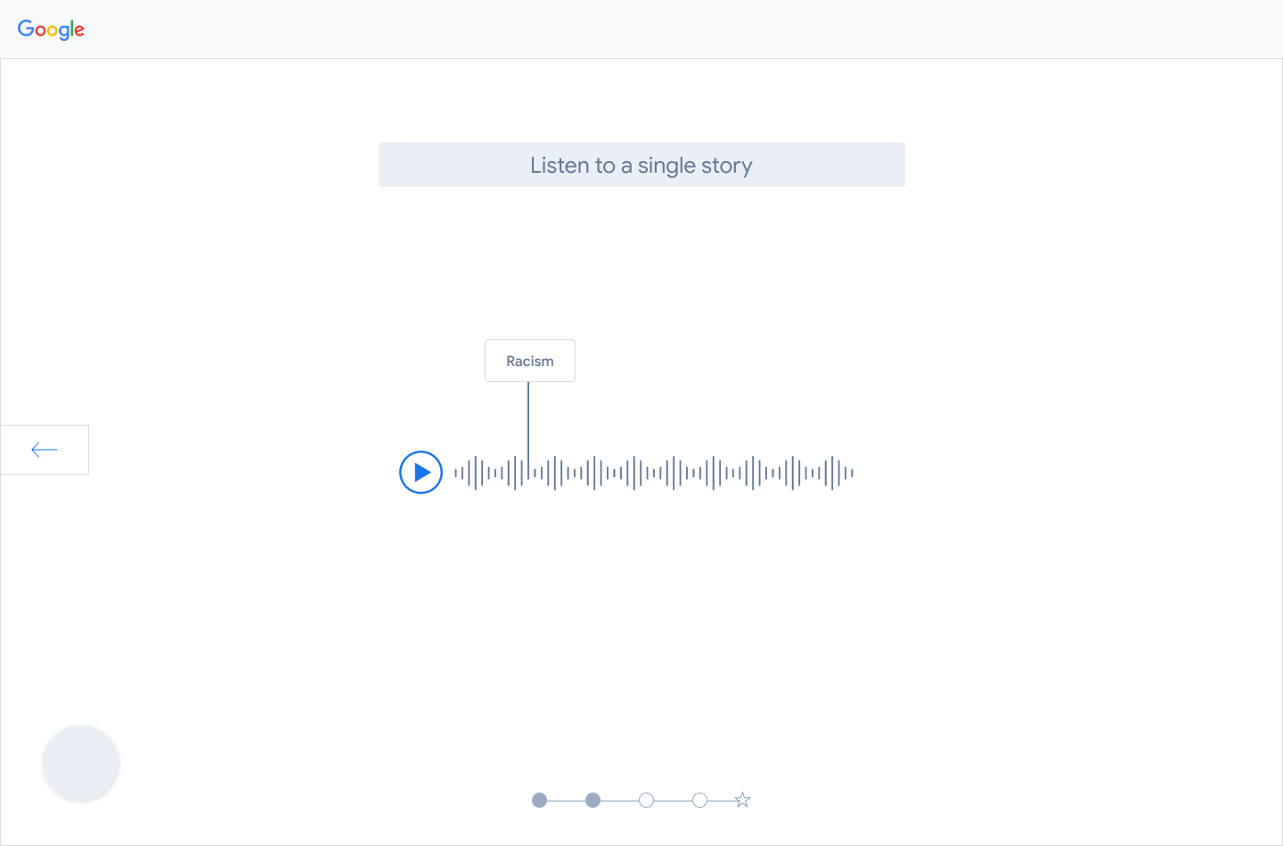Image resolution: width=1283 pixels, height=846 pixels.
Task: Click line between second filled dot and first empty circle
Action: pos(619,801)
